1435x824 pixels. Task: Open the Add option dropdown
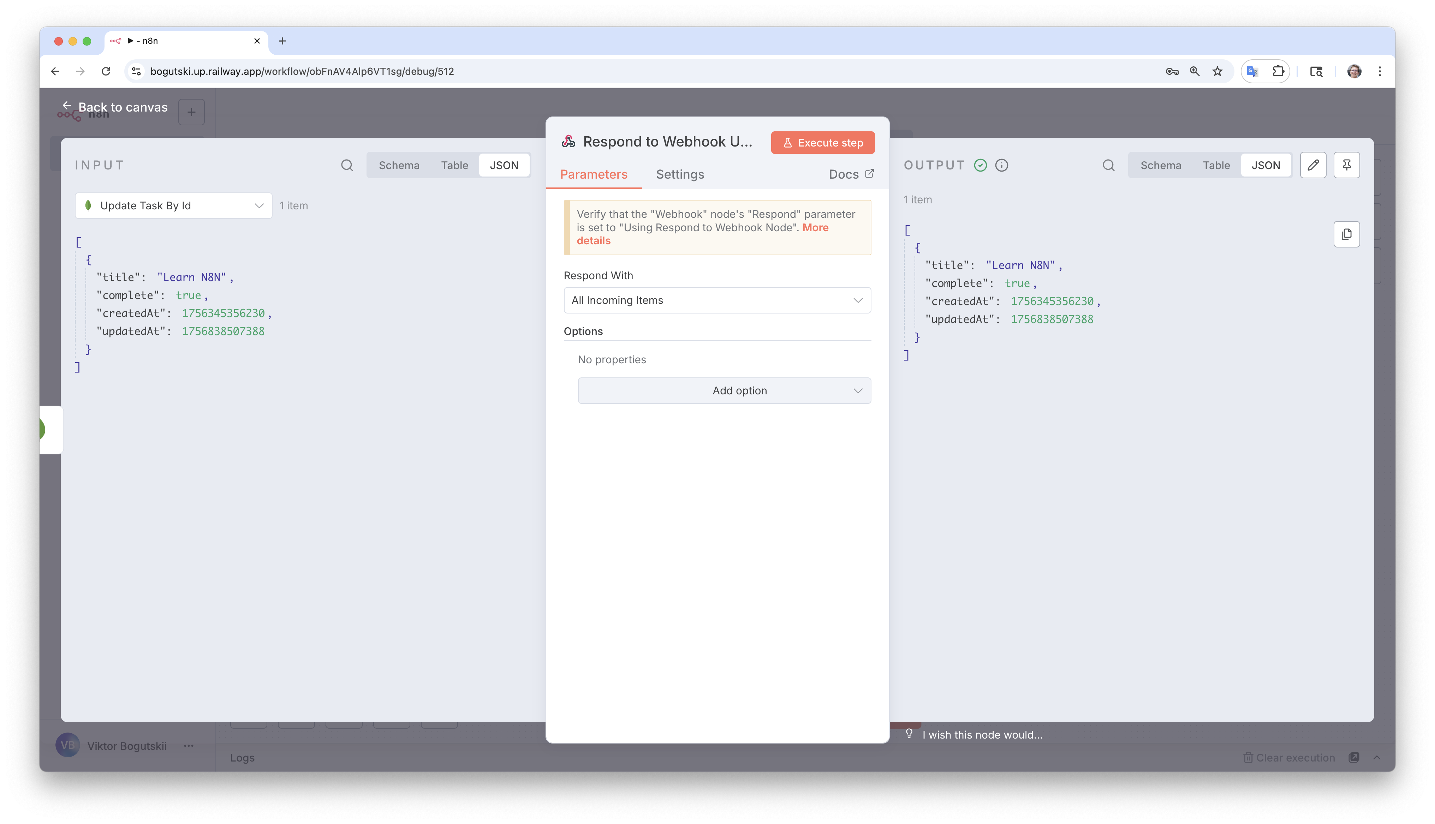coord(724,390)
